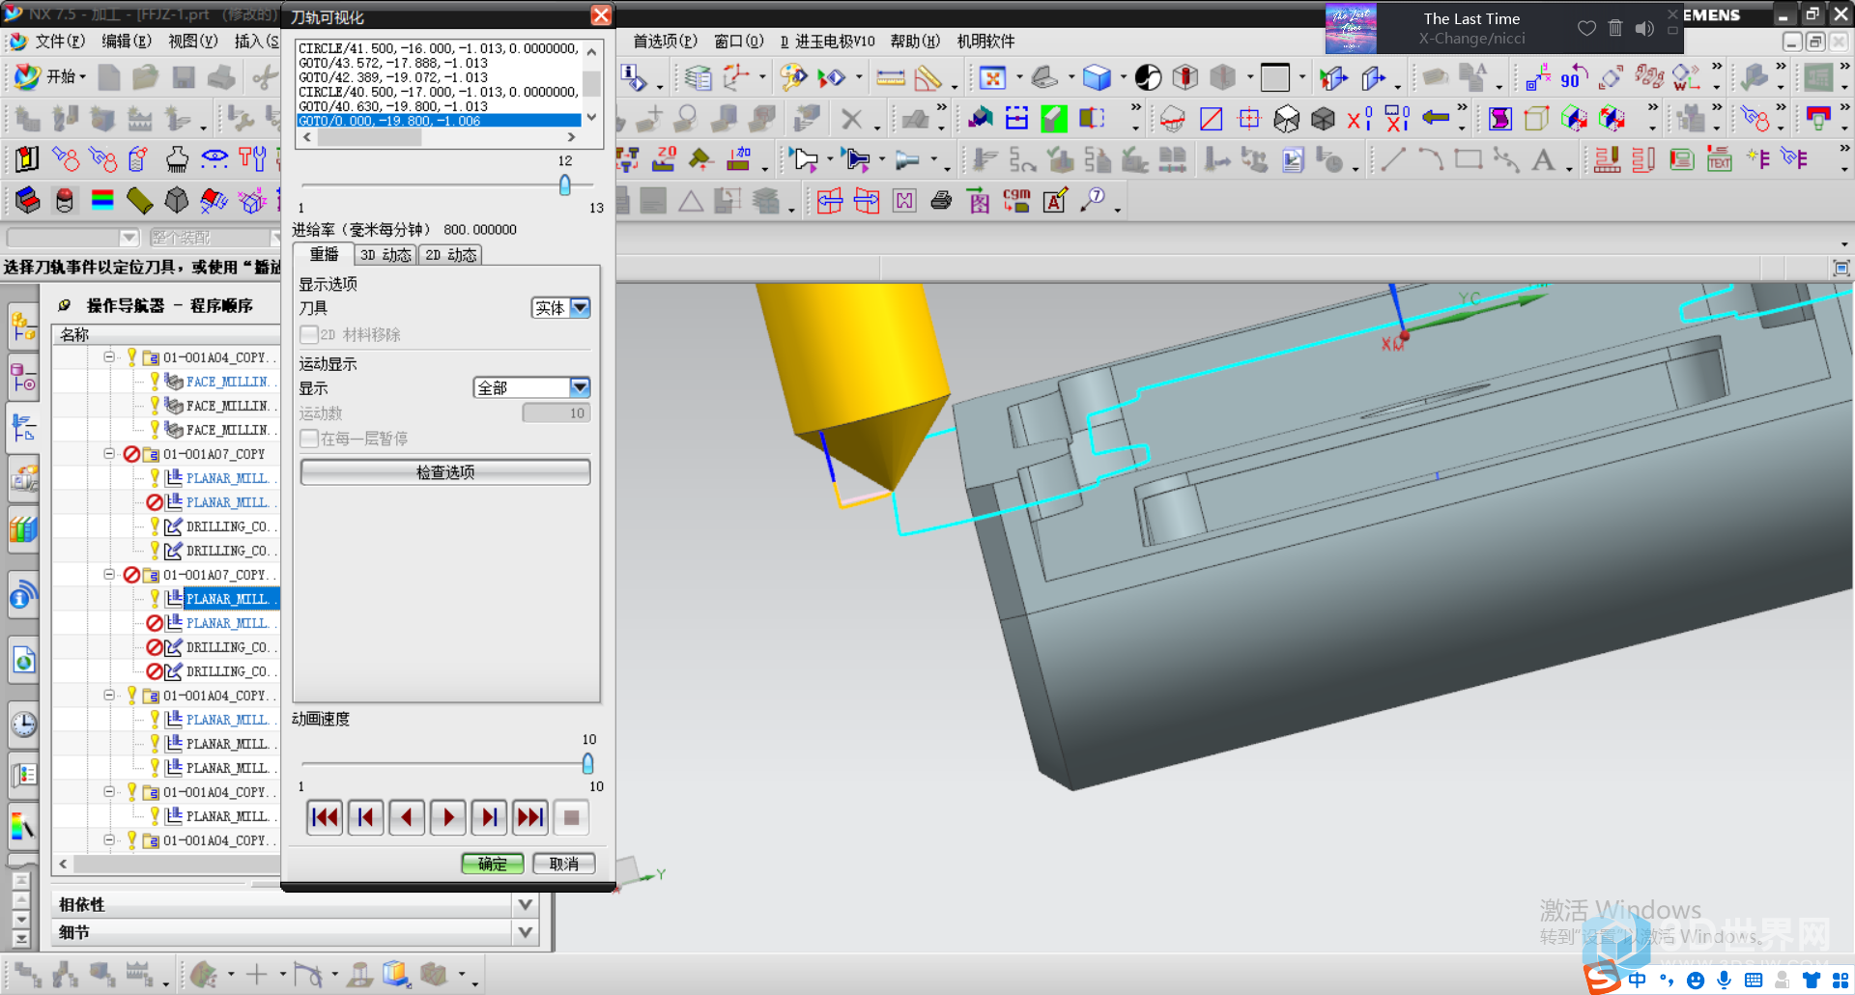Screen dimensions: 1855x995
Task: Switch to the 2D 动态 tab
Action: pos(450,255)
